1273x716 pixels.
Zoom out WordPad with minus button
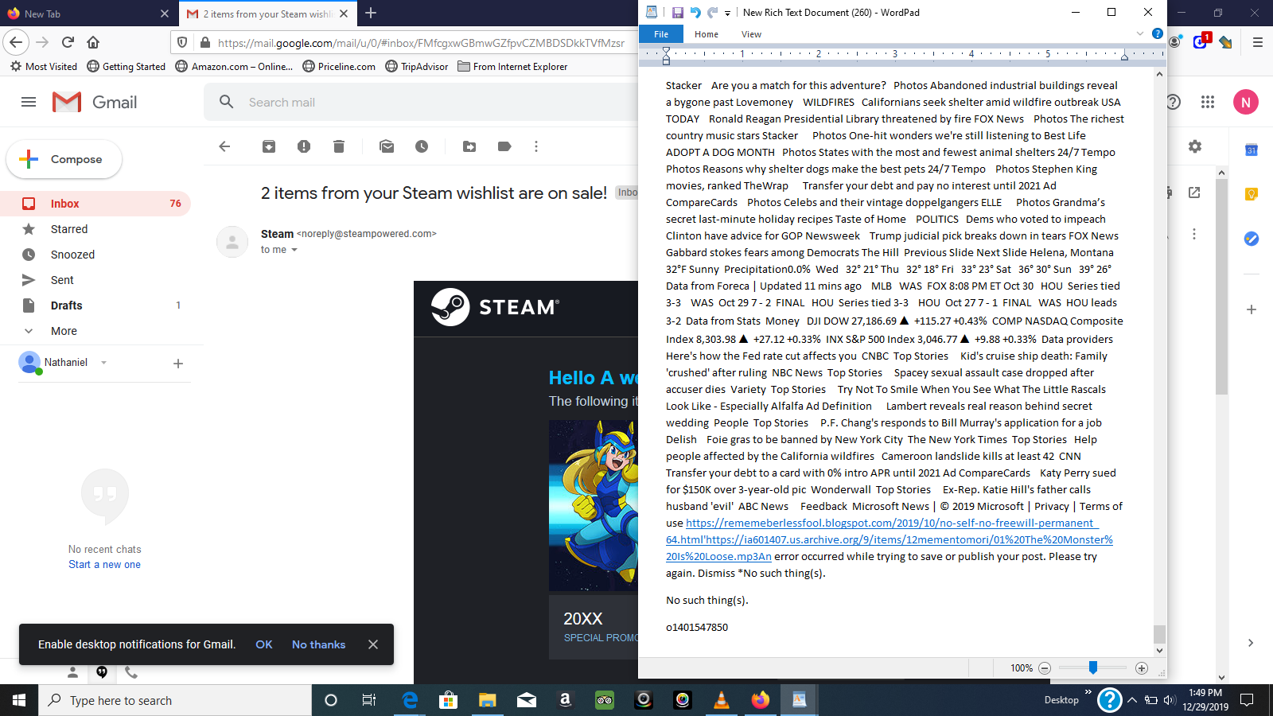[1045, 668]
